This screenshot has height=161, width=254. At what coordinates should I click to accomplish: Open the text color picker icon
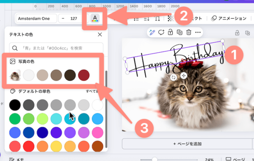tap(95, 19)
